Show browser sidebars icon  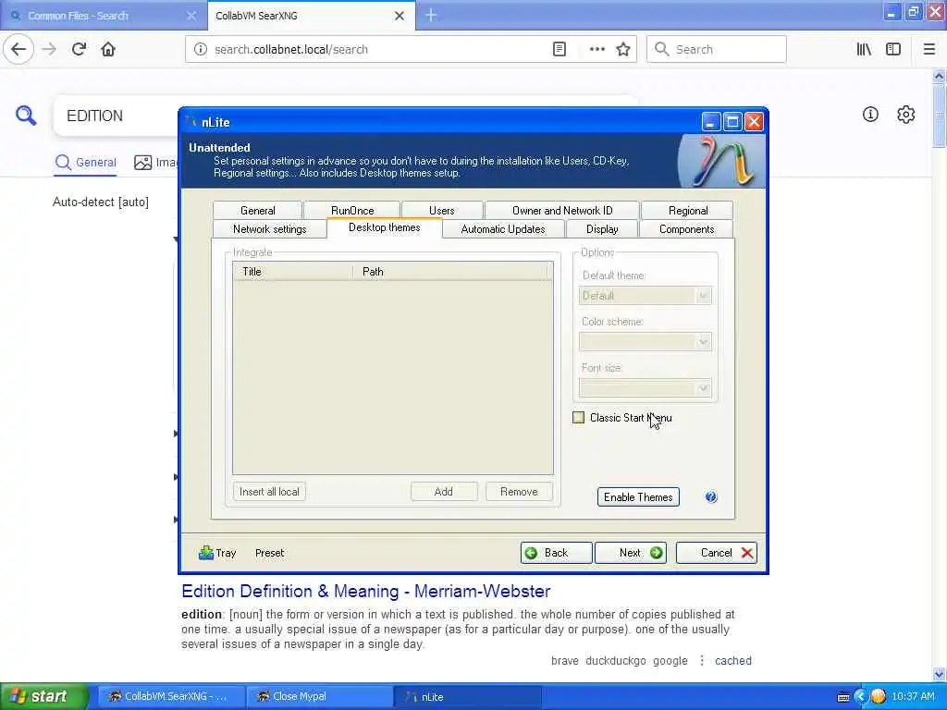coord(893,50)
